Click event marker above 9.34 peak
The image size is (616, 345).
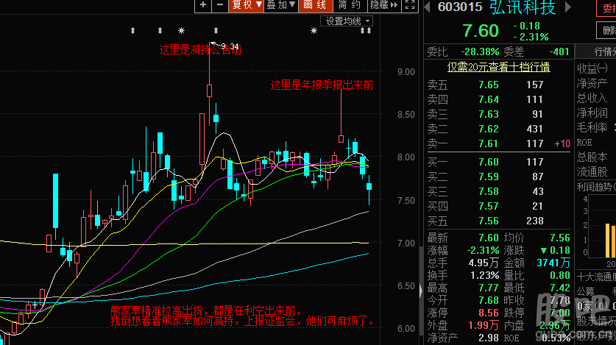(216, 31)
